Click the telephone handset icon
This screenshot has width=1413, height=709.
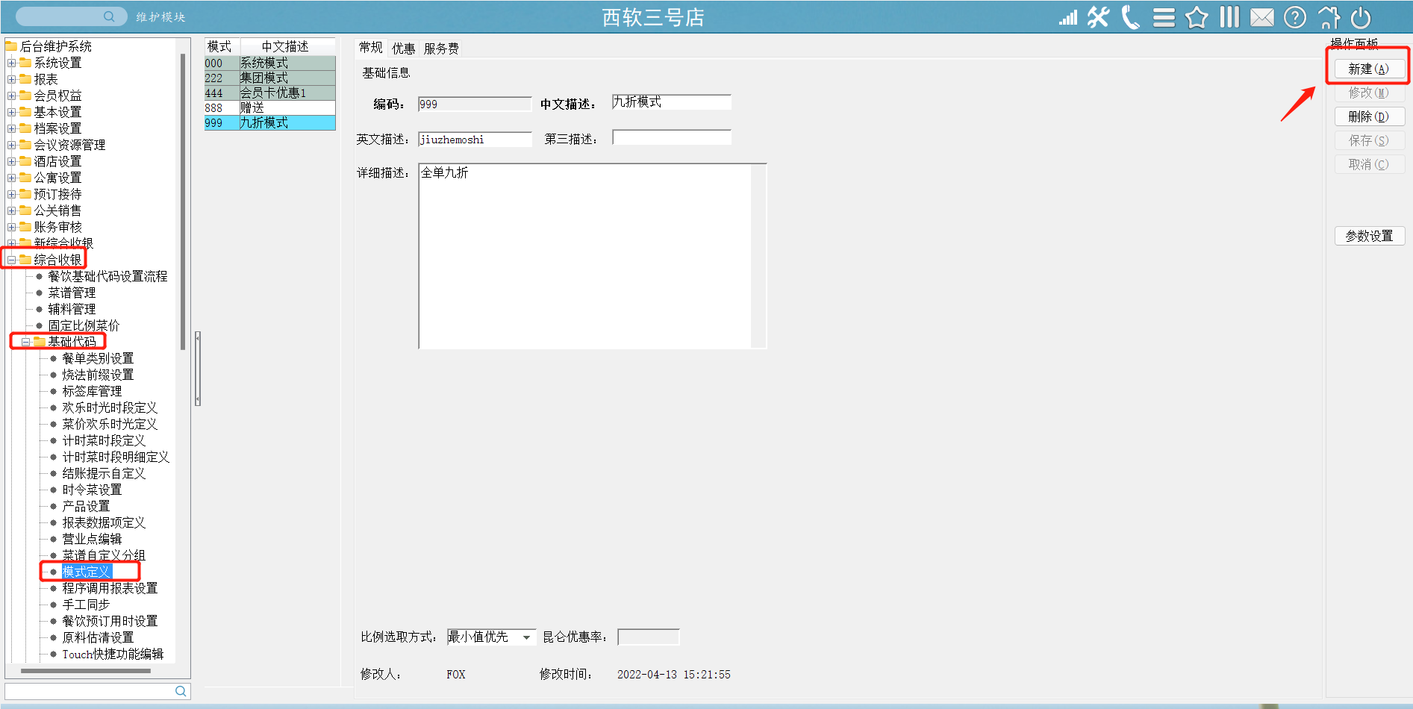pos(1131,17)
